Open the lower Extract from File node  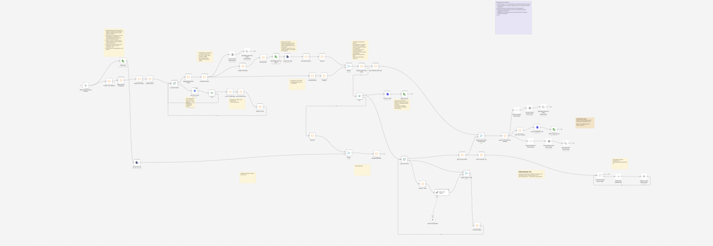(137, 162)
